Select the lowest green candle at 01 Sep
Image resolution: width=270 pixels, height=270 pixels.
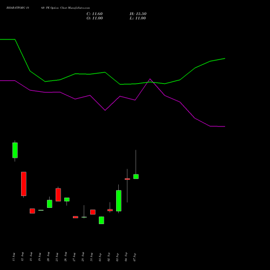click(102, 220)
